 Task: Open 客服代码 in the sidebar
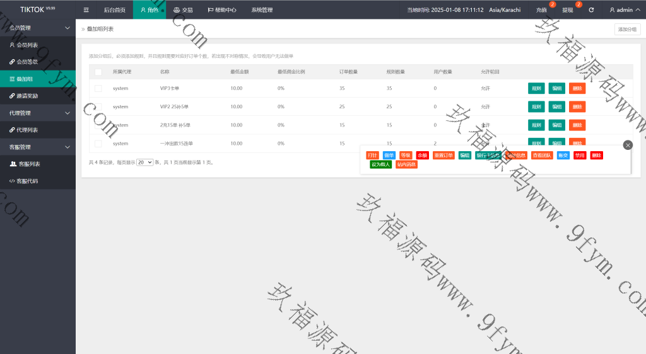(x=27, y=181)
